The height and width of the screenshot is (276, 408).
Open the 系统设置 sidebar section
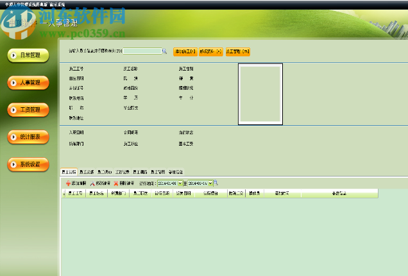coord(28,164)
